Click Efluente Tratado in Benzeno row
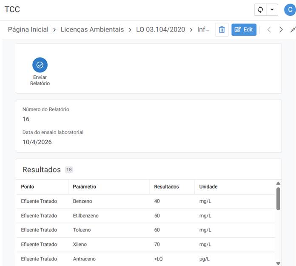 point(39,201)
